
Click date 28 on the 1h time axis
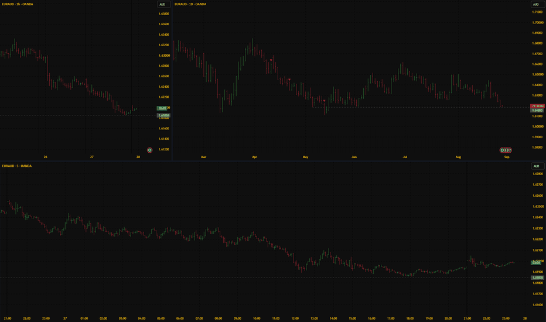click(138, 157)
